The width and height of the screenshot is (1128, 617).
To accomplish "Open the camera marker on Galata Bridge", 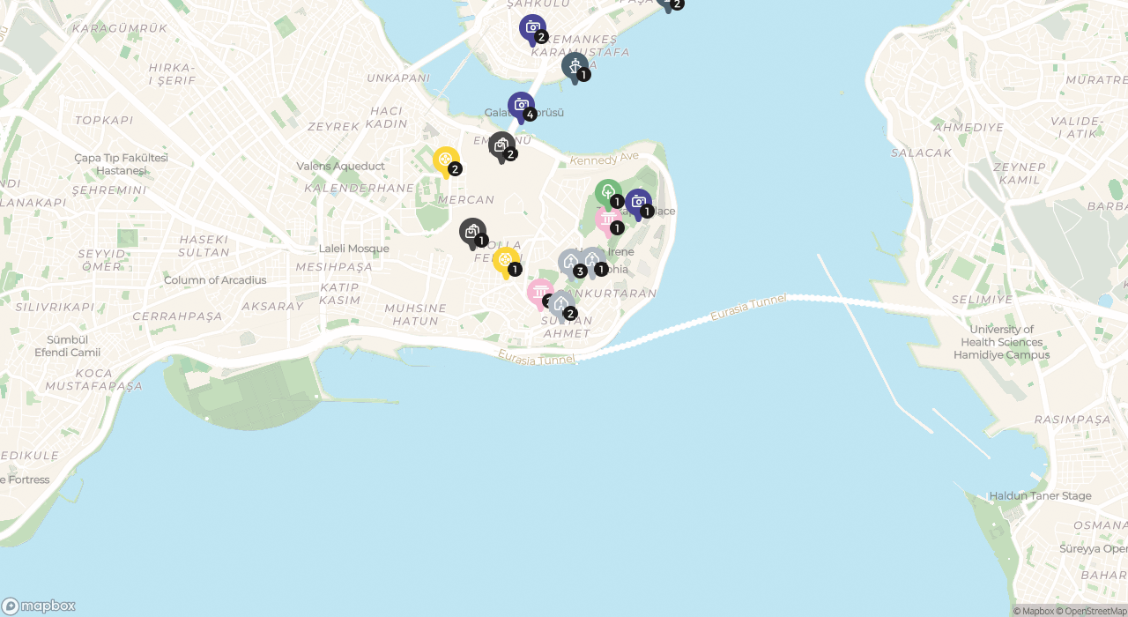I will (x=521, y=107).
